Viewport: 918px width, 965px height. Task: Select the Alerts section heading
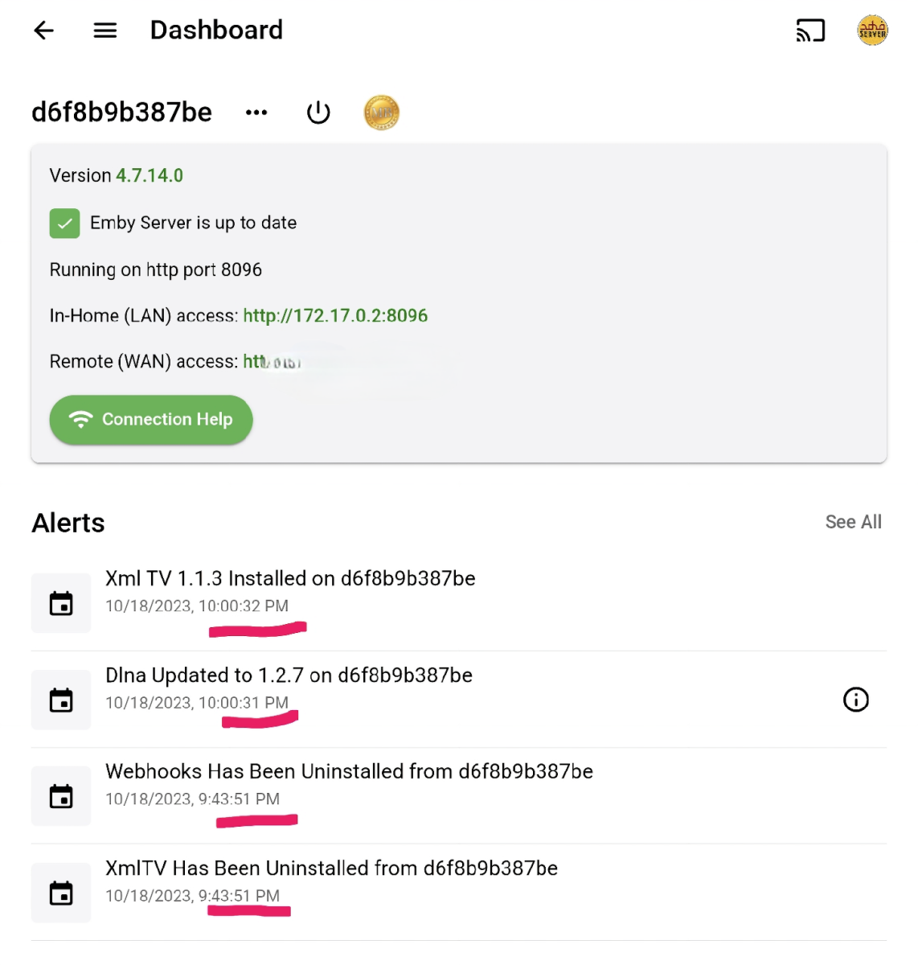[68, 523]
